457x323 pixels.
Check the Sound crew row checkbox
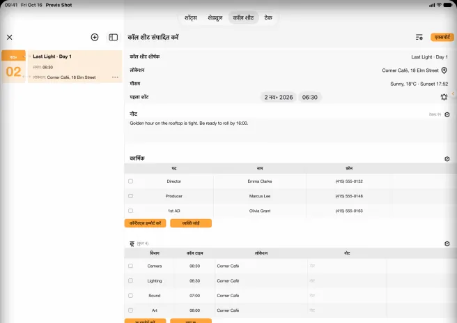point(130,296)
